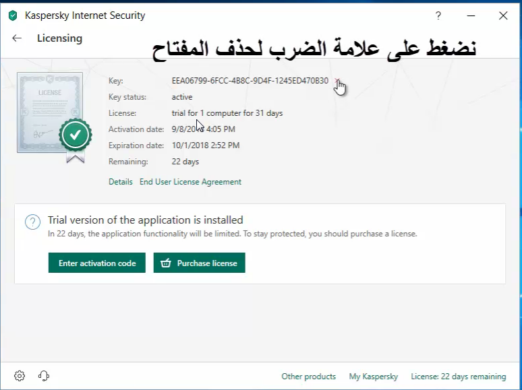Click the question mark icon beside Trial version

(32, 222)
